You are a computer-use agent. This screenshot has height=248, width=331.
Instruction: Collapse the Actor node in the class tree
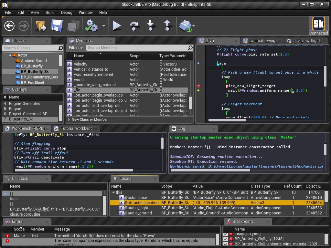10,55
